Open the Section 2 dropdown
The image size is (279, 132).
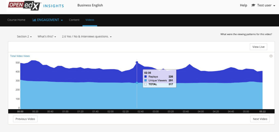click(x=24, y=36)
